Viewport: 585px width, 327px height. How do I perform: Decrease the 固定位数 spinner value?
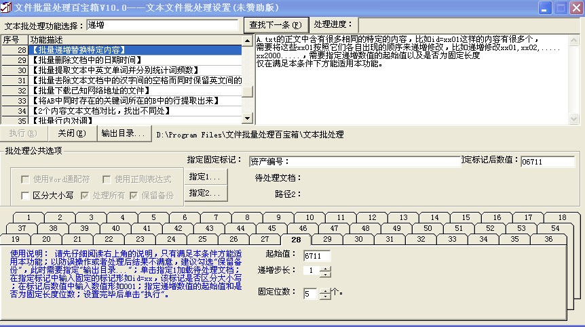[x=325, y=297]
